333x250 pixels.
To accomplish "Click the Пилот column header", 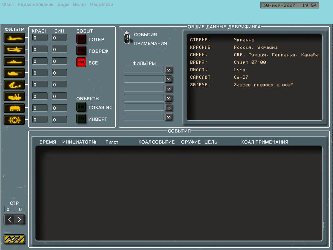I will (x=112, y=142).
